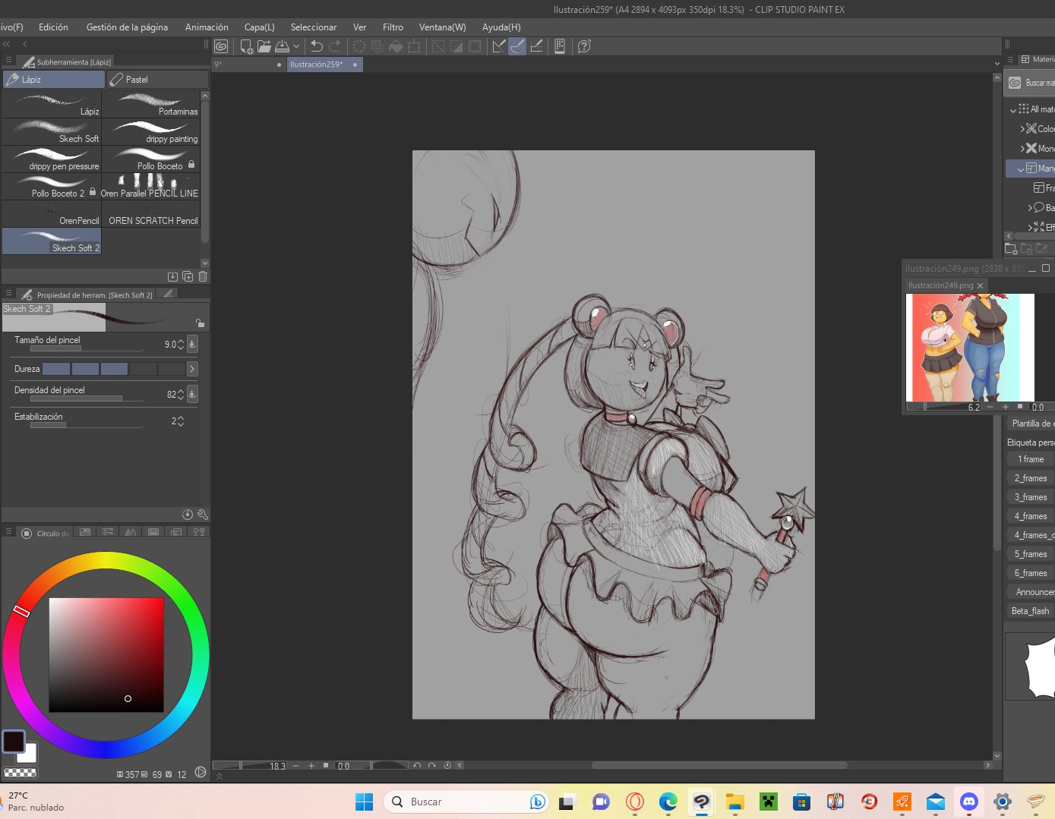This screenshot has height=819, width=1055.
Task: Open the smartphone connection icon
Action: click(560, 46)
